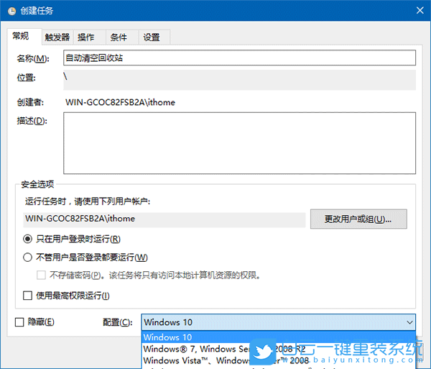431x369 pixels.
Task: Enable 使用最高权限运行 checkbox
Action: pos(27,296)
